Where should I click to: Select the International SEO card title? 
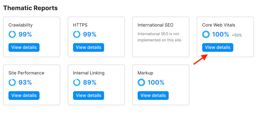155,25
